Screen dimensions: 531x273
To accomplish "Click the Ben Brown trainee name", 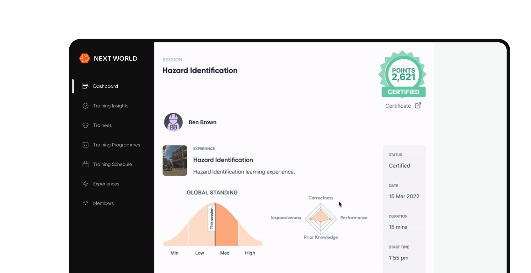I will [202, 122].
